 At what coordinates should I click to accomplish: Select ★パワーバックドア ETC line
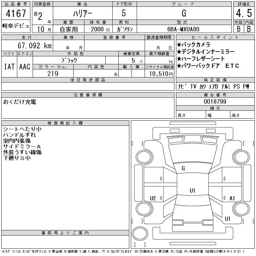point(208,66)
